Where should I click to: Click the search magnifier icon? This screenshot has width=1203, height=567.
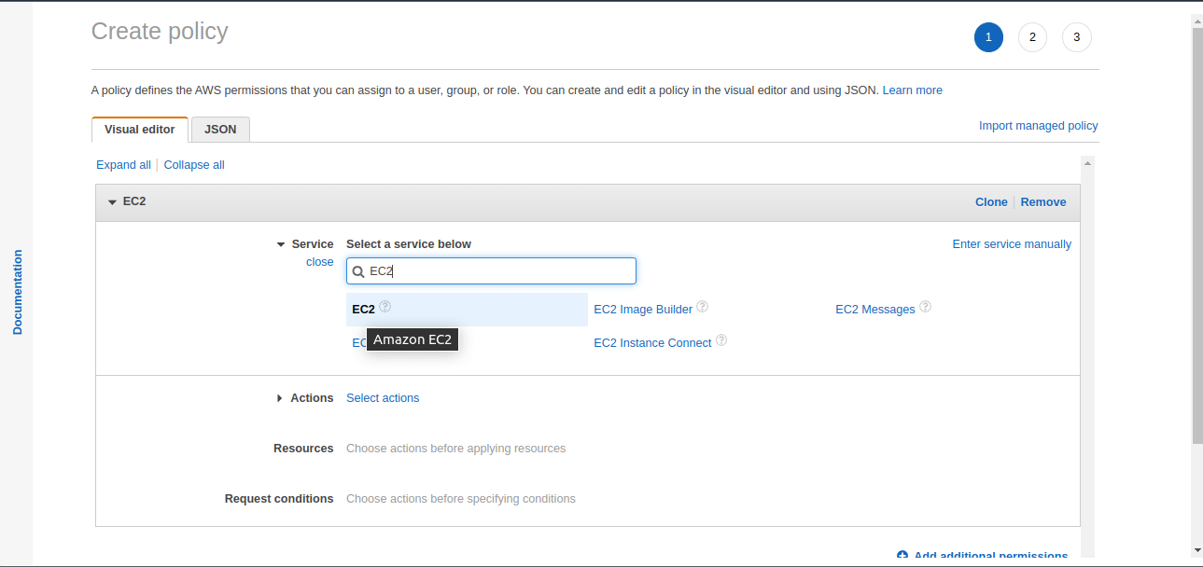358,271
